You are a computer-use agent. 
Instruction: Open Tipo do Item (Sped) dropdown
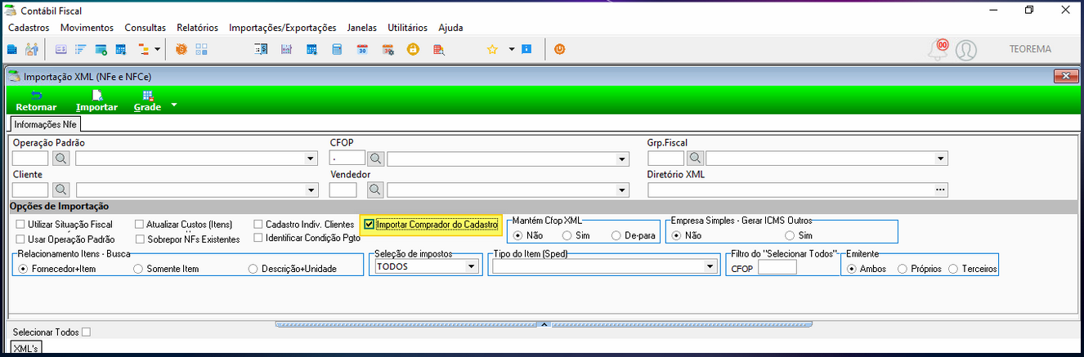click(x=710, y=266)
